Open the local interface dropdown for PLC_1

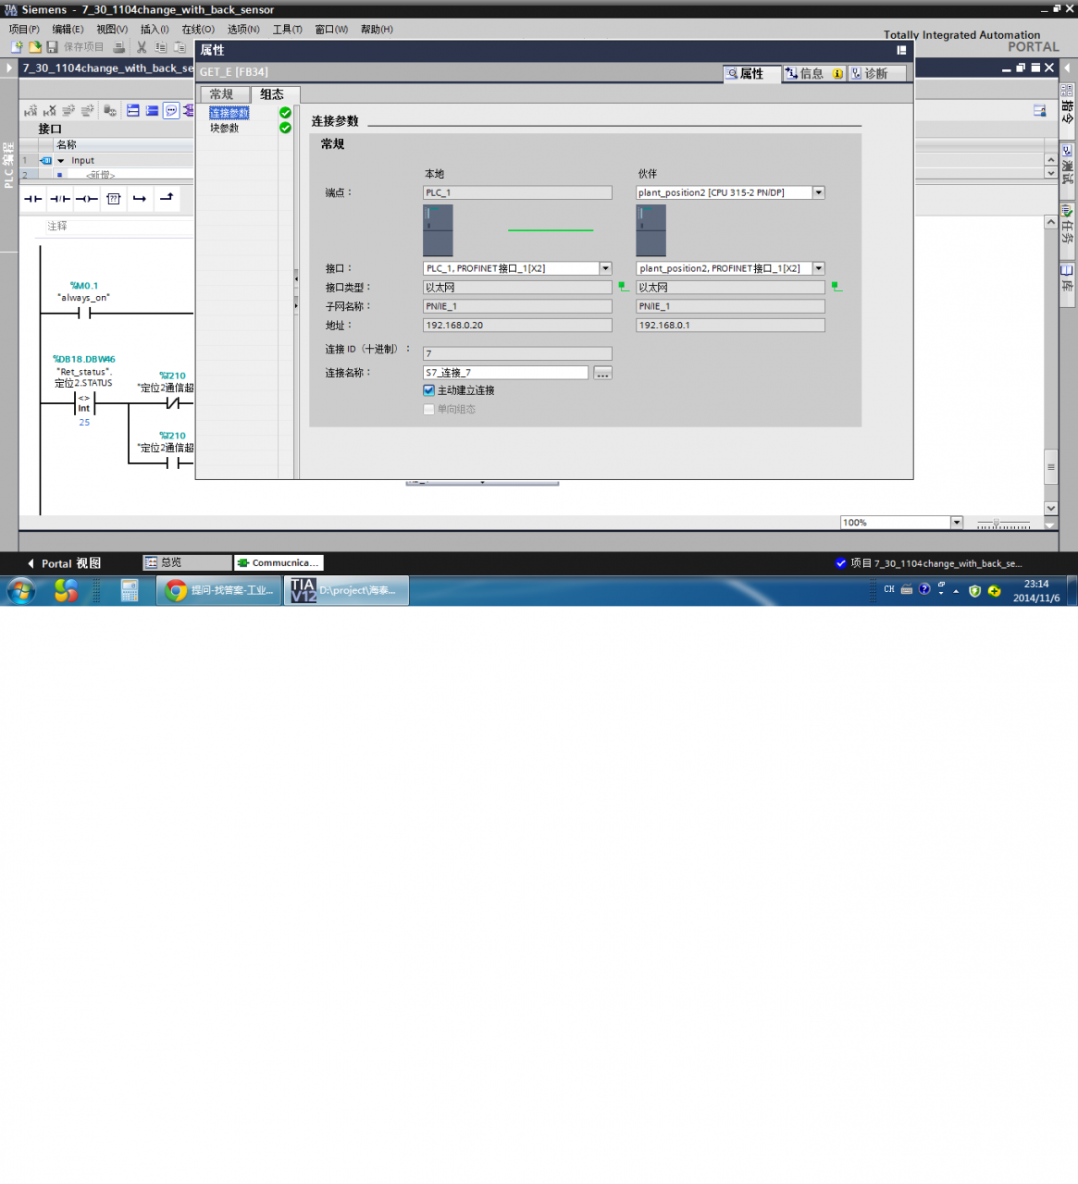click(605, 268)
